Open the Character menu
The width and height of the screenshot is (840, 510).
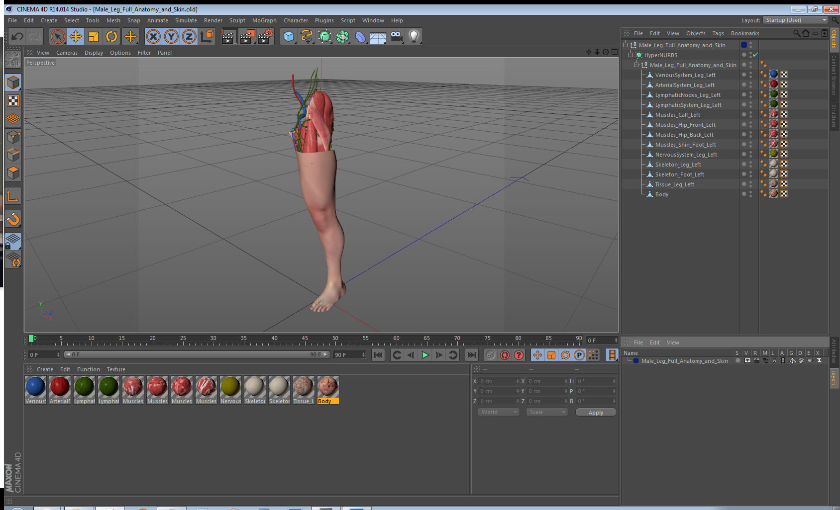pos(296,20)
